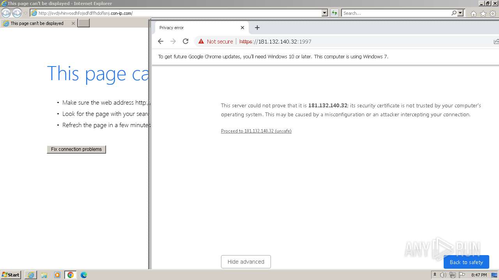Open the Windows Start menu
The width and height of the screenshot is (499, 280).
click(x=11, y=275)
